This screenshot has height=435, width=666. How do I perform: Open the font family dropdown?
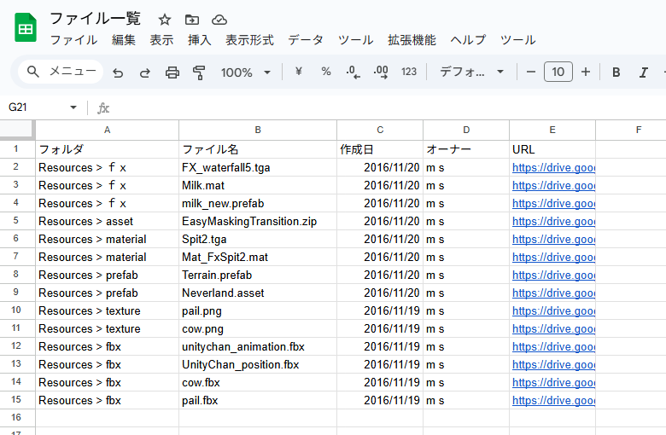click(472, 72)
